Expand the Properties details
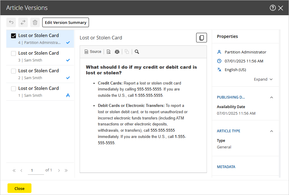Screen dimensions: 289x195 [263, 79]
